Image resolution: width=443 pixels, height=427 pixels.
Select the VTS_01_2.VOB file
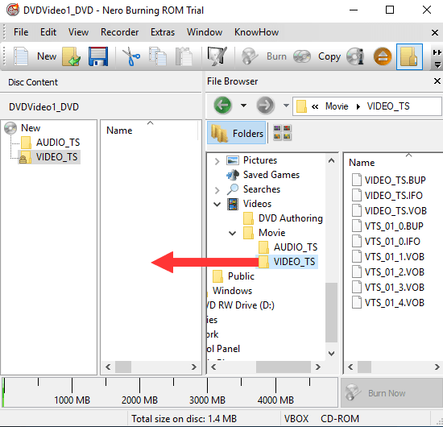(394, 272)
